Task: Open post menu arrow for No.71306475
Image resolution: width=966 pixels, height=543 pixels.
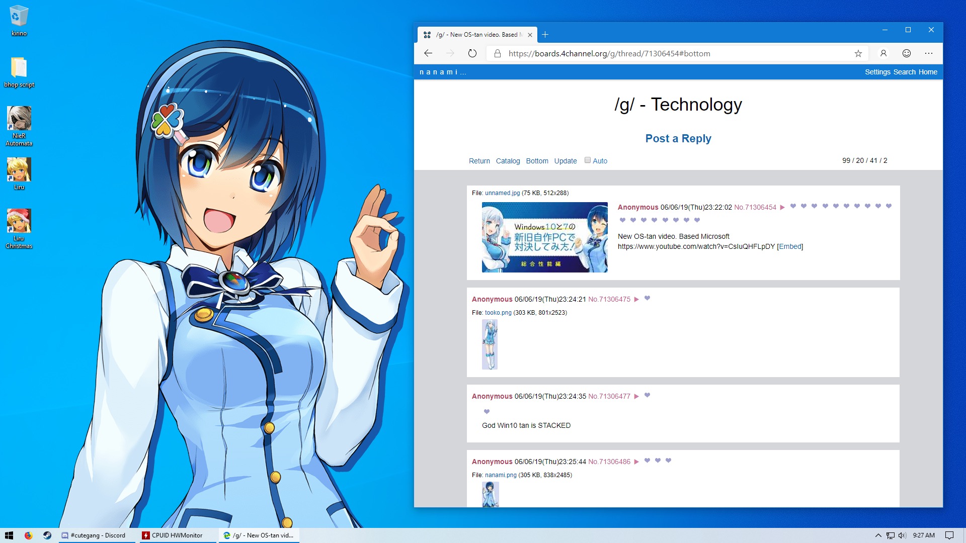Action: coord(636,300)
